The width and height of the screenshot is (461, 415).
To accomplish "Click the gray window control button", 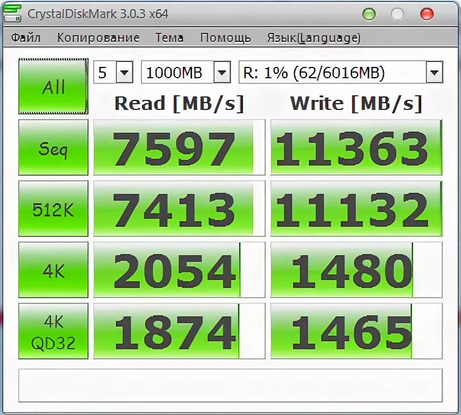I will 397,14.
